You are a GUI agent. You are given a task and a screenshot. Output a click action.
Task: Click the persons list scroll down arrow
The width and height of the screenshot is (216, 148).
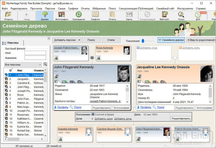45,136
